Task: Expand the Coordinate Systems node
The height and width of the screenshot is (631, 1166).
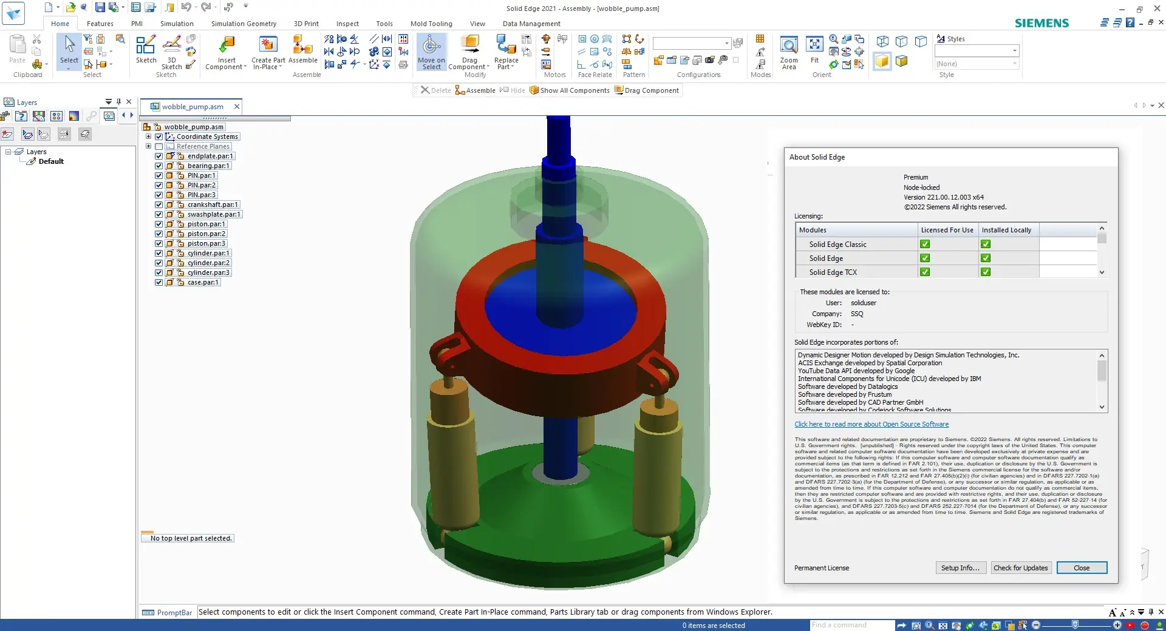Action: 148,137
